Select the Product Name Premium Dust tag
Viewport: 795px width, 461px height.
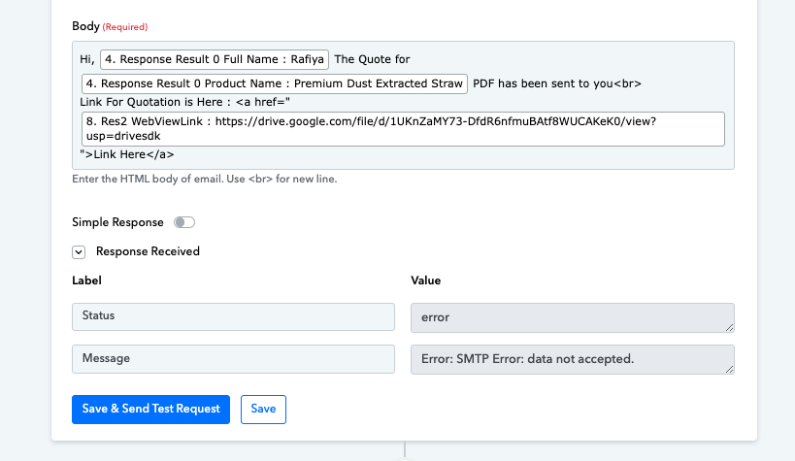point(275,83)
